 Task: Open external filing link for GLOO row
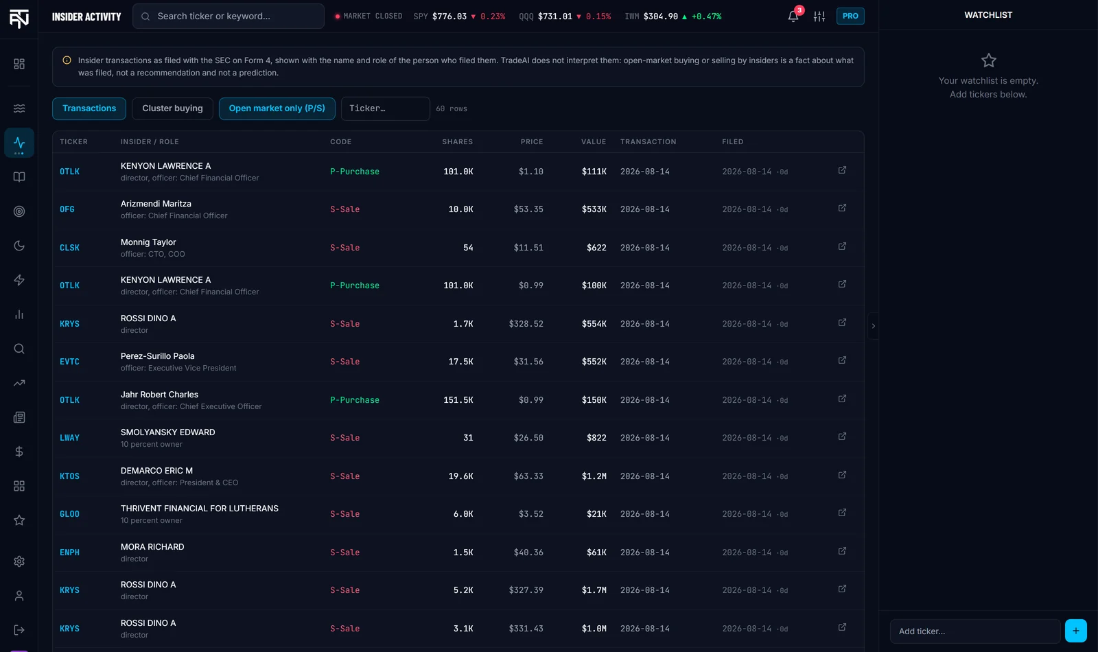point(842,513)
